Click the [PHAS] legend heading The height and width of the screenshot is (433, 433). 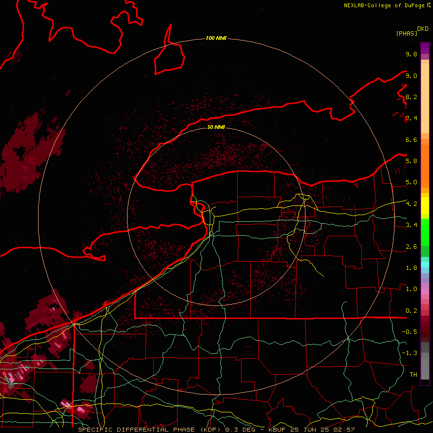pos(407,33)
